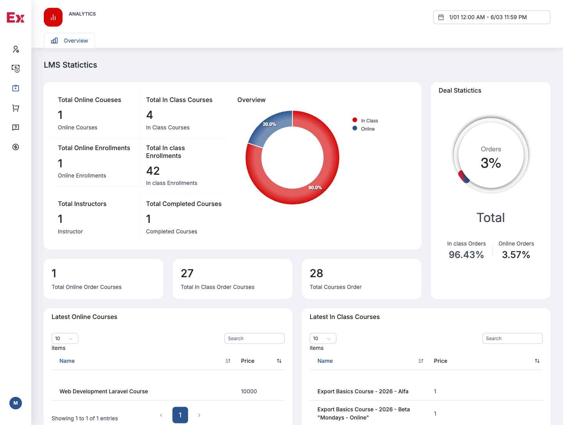563x425 pixels.
Task: Open the money screen sidebar icon
Action: coord(16,69)
